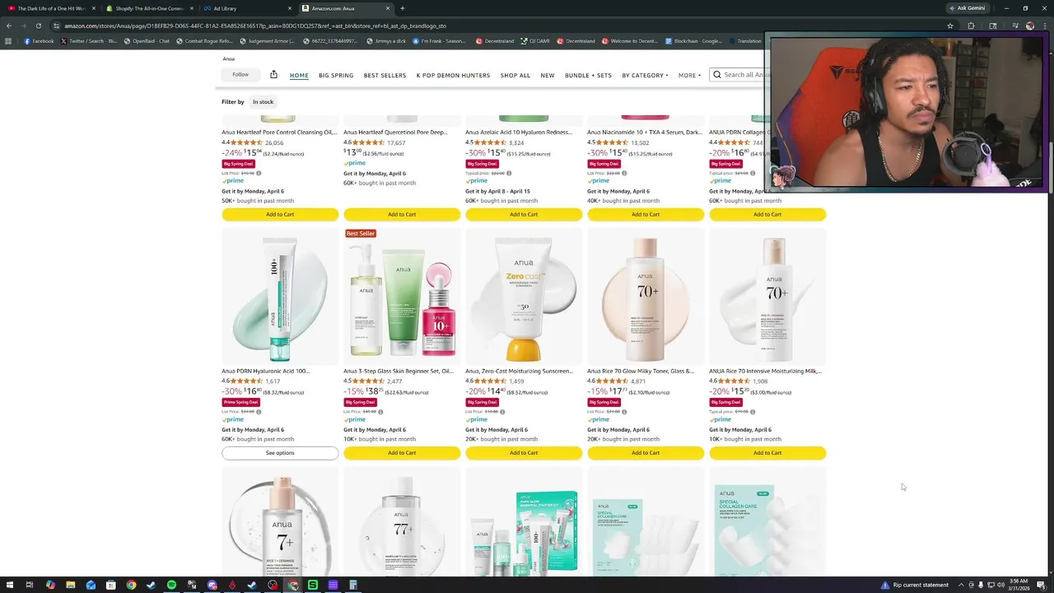Switch to the Shopify browser tab
The image size is (1054, 593).
pyautogui.click(x=149, y=8)
